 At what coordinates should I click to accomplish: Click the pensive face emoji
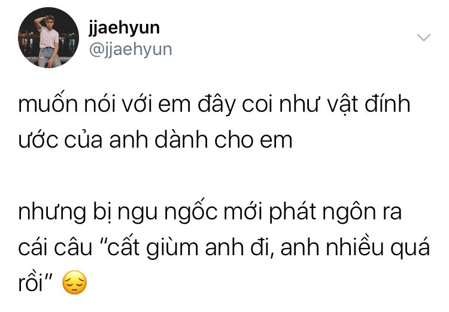coord(74,282)
